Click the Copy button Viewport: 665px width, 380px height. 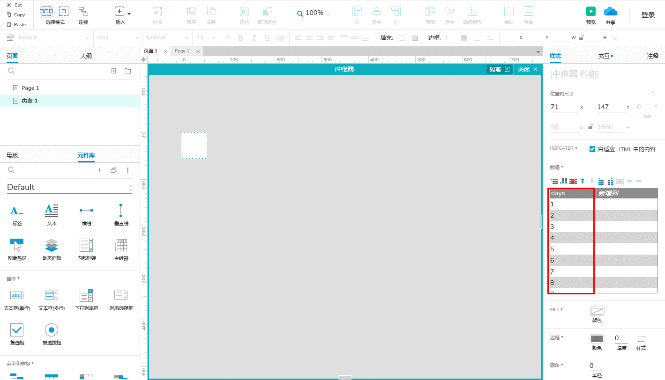[16, 15]
